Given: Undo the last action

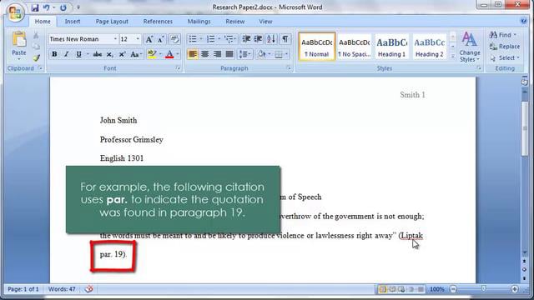Looking at the screenshot, I should [47, 7].
